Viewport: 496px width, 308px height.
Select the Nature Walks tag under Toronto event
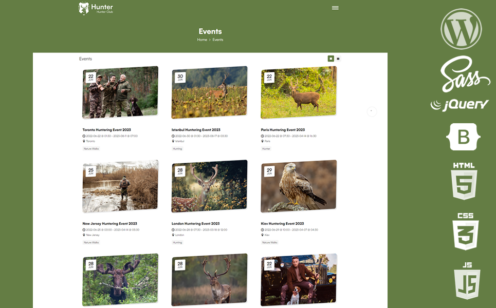click(91, 149)
